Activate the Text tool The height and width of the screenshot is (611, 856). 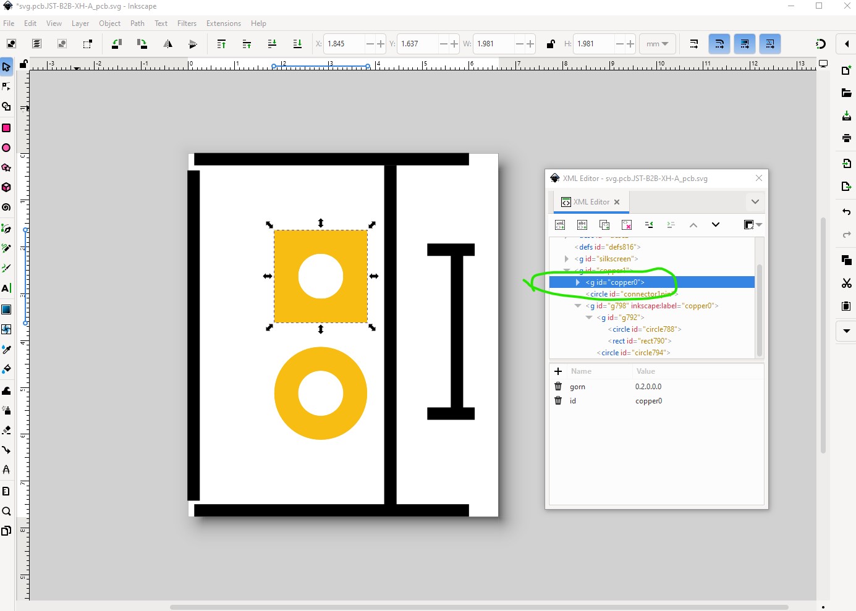tap(6, 289)
